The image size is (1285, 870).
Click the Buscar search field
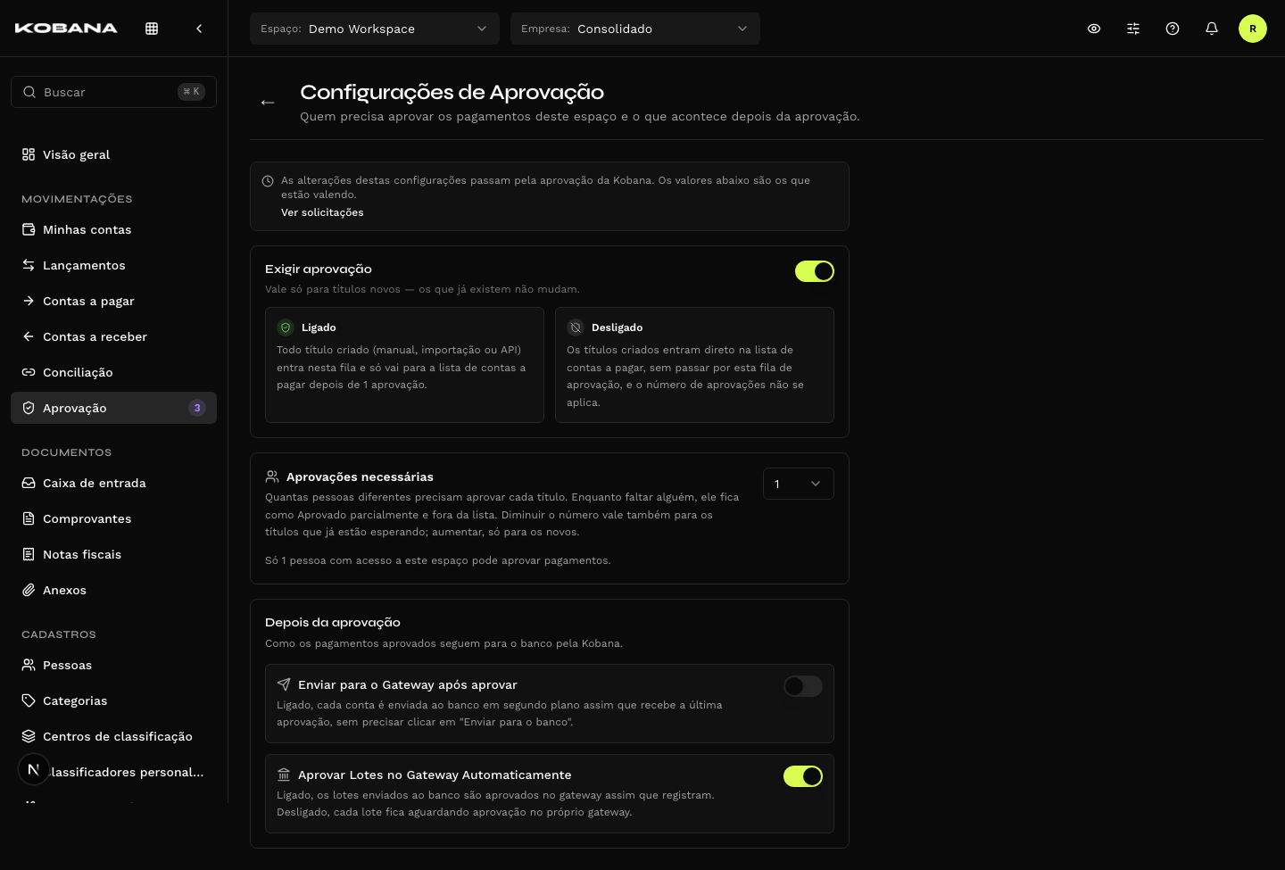113,92
